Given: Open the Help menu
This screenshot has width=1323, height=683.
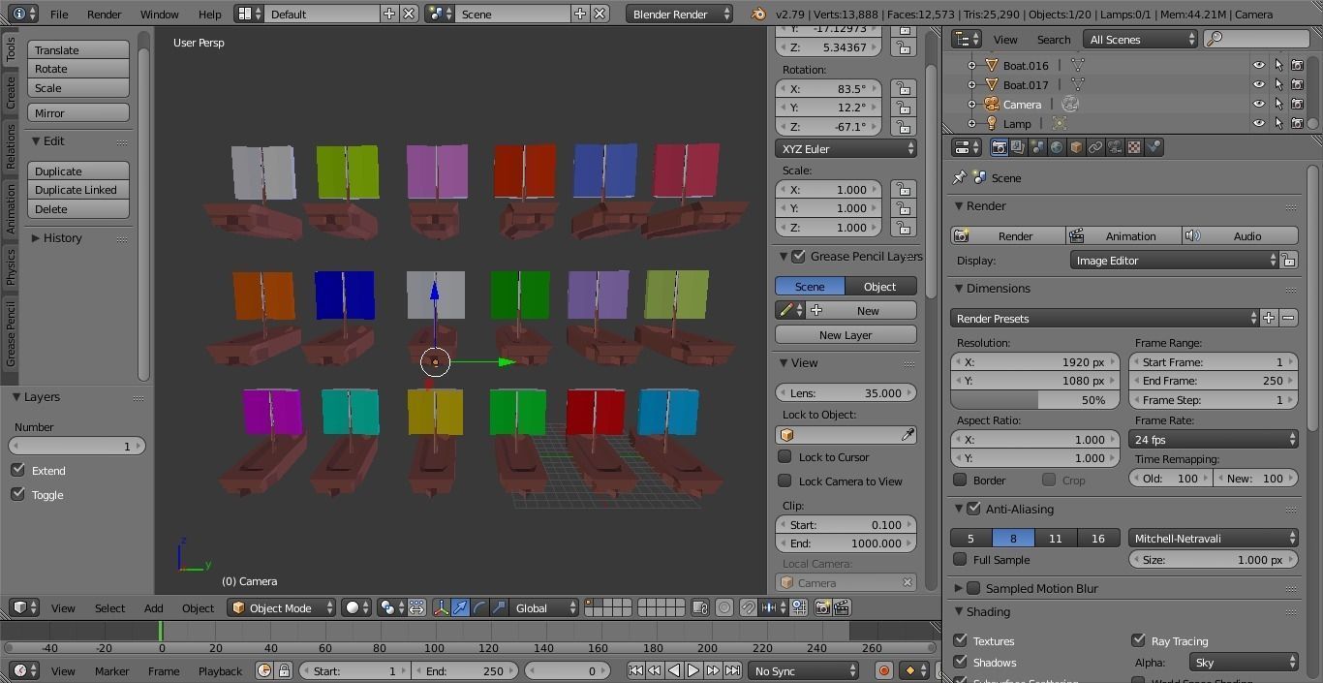Looking at the screenshot, I should (210, 14).
